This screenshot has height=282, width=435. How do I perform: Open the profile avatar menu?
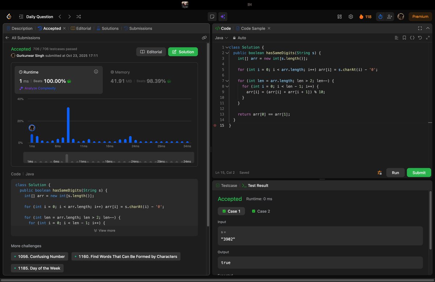[x=401, y=17]
